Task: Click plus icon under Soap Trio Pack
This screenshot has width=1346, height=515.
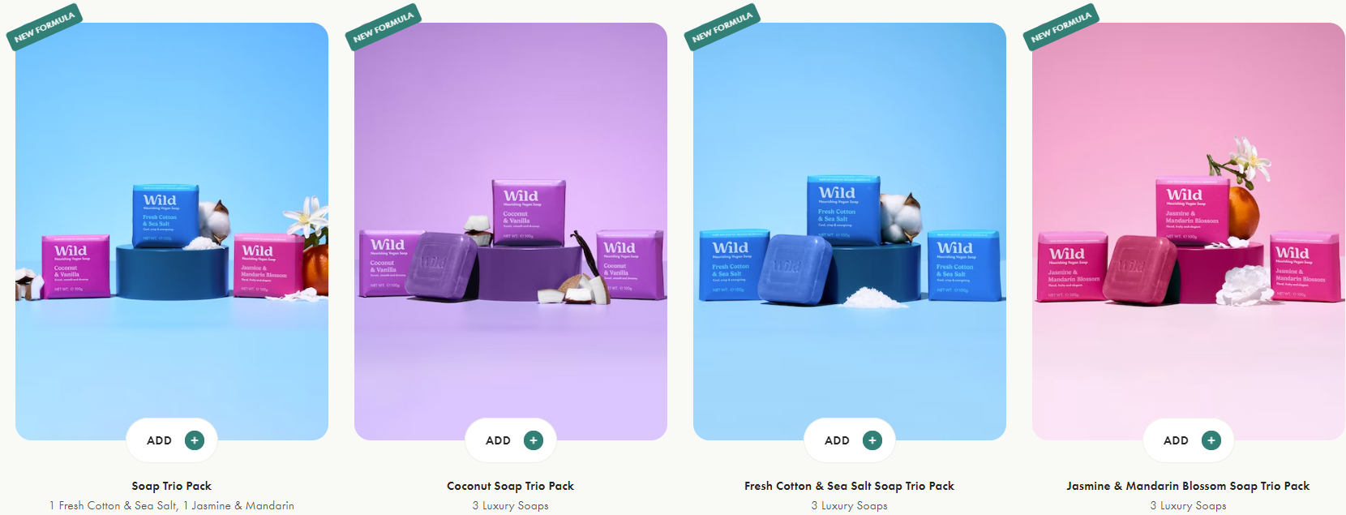Action: (195, 440)
